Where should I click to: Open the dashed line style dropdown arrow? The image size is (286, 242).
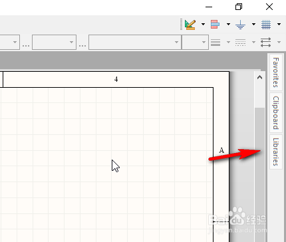253,42
